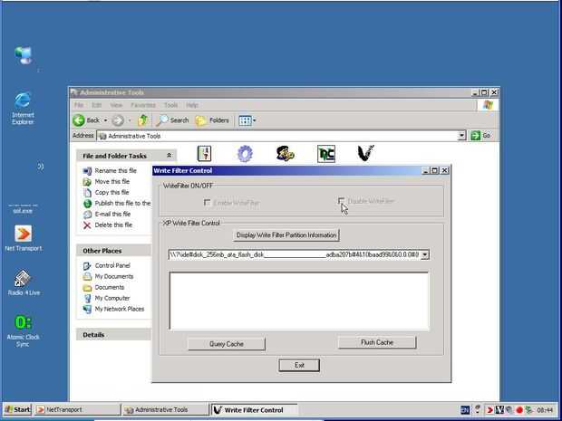Click the Flush Cache button
562x421 pixels.
pos(377,342)
